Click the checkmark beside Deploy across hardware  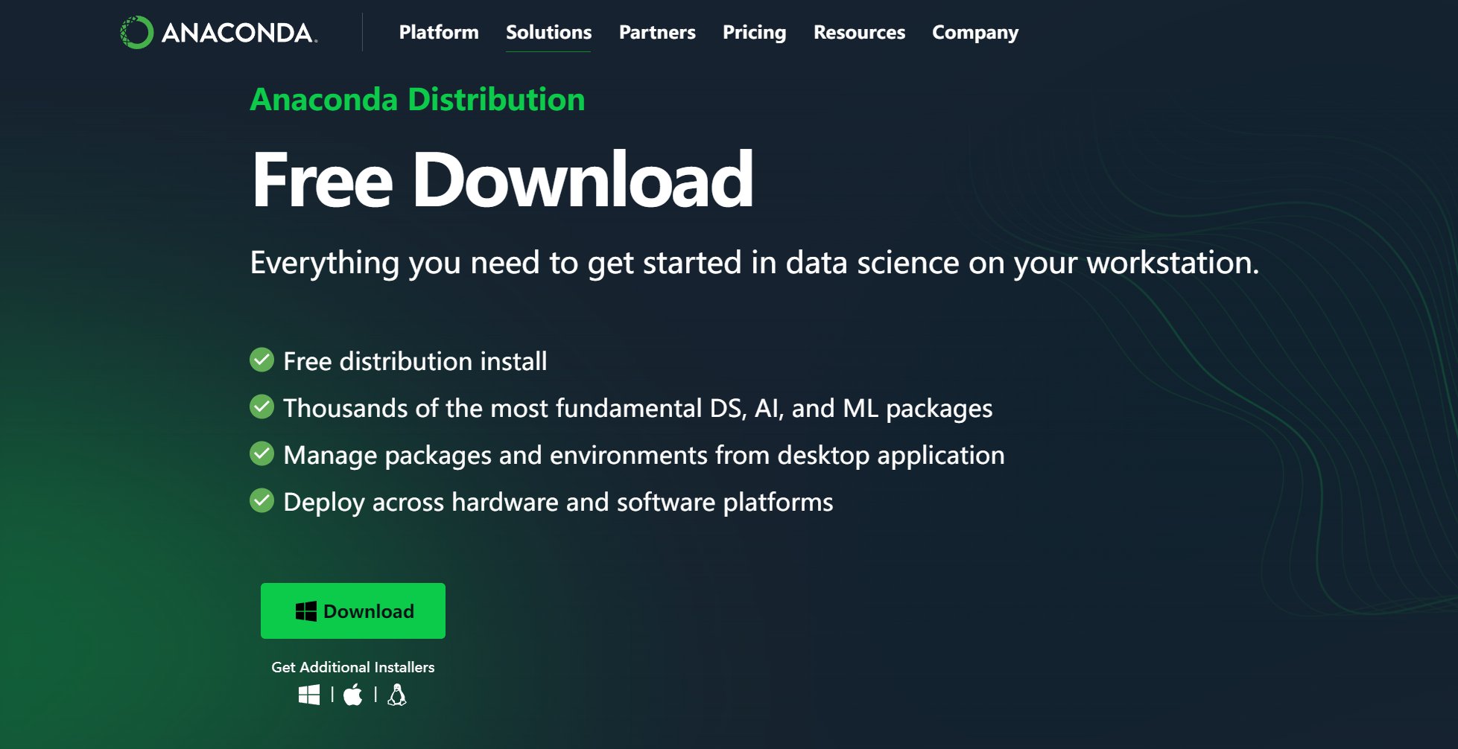[x=262, y=500]
